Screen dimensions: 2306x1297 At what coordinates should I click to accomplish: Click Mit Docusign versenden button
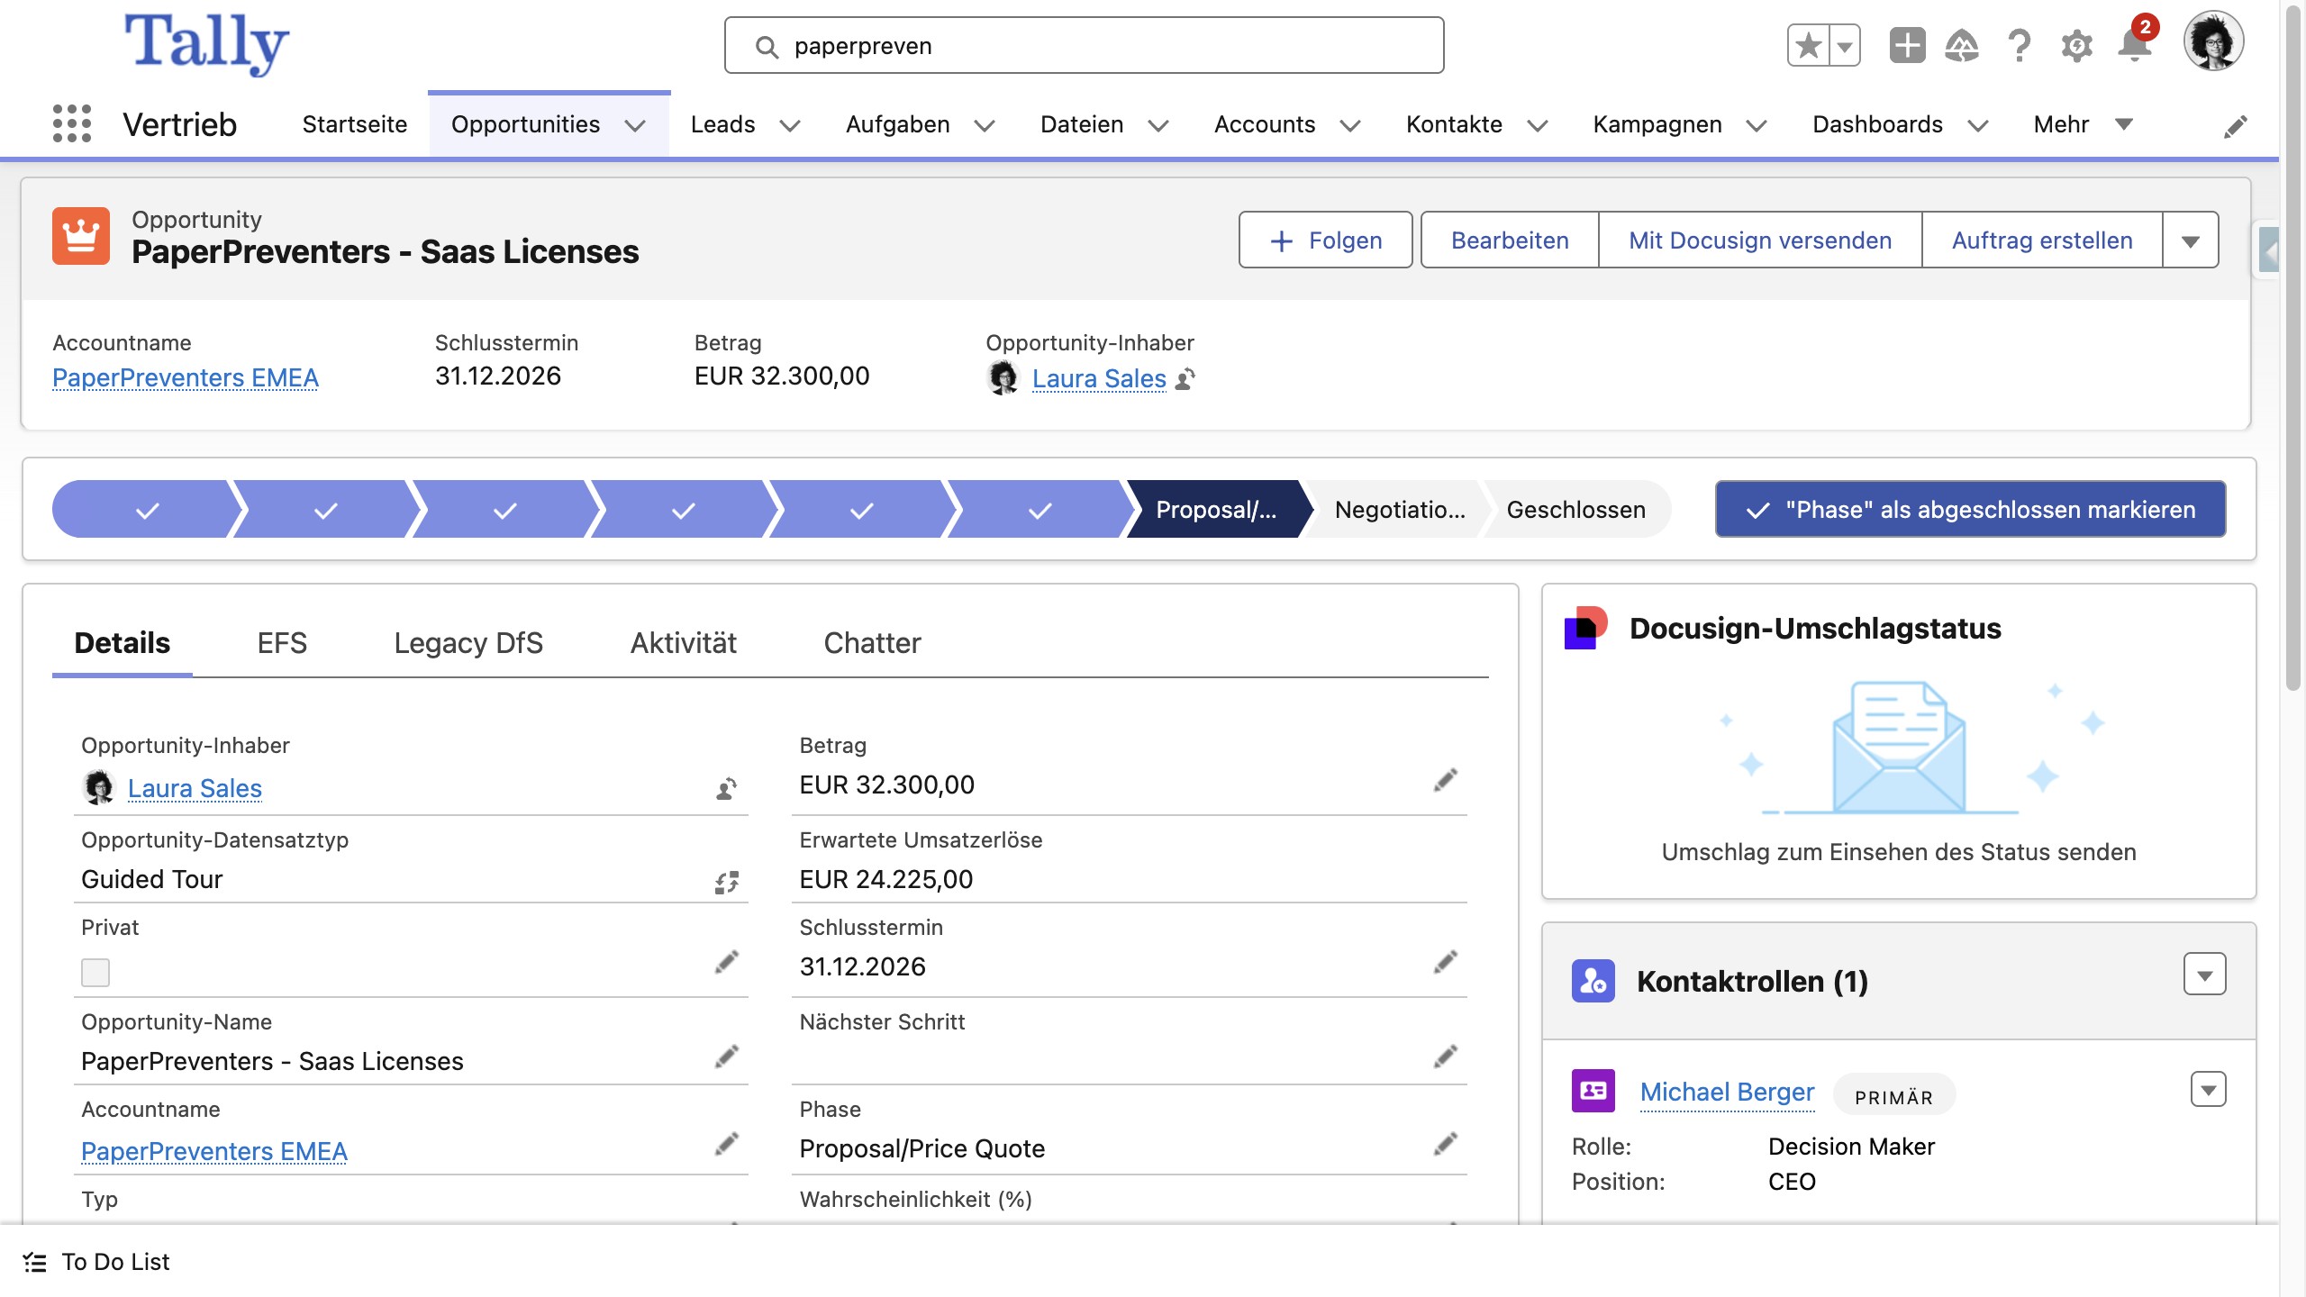pyautogui.click(x=1759, y=240)
